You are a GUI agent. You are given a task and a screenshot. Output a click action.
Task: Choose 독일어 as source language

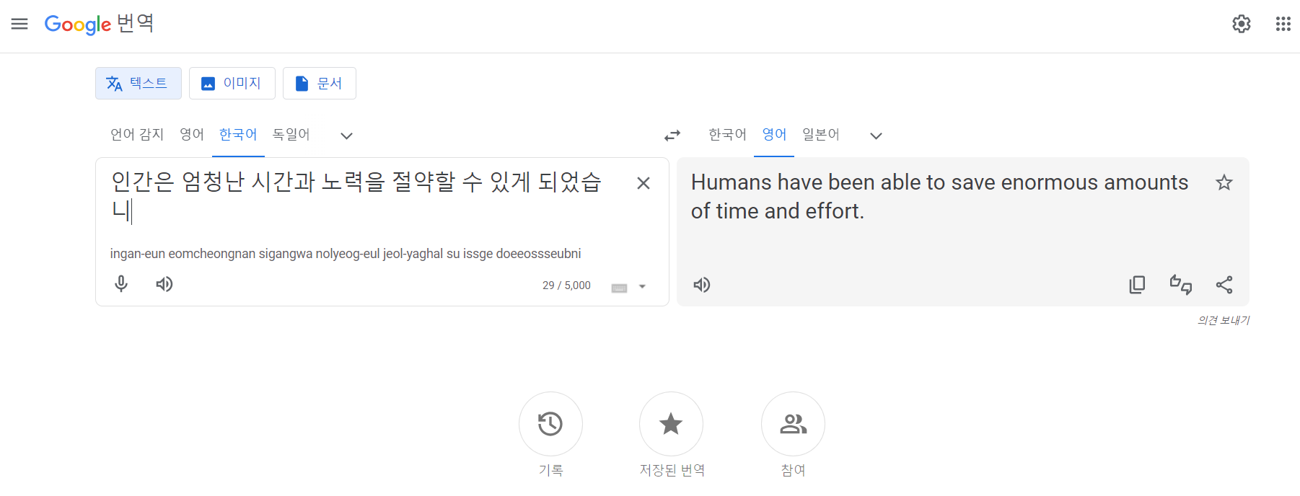click(x=291, y=135)
